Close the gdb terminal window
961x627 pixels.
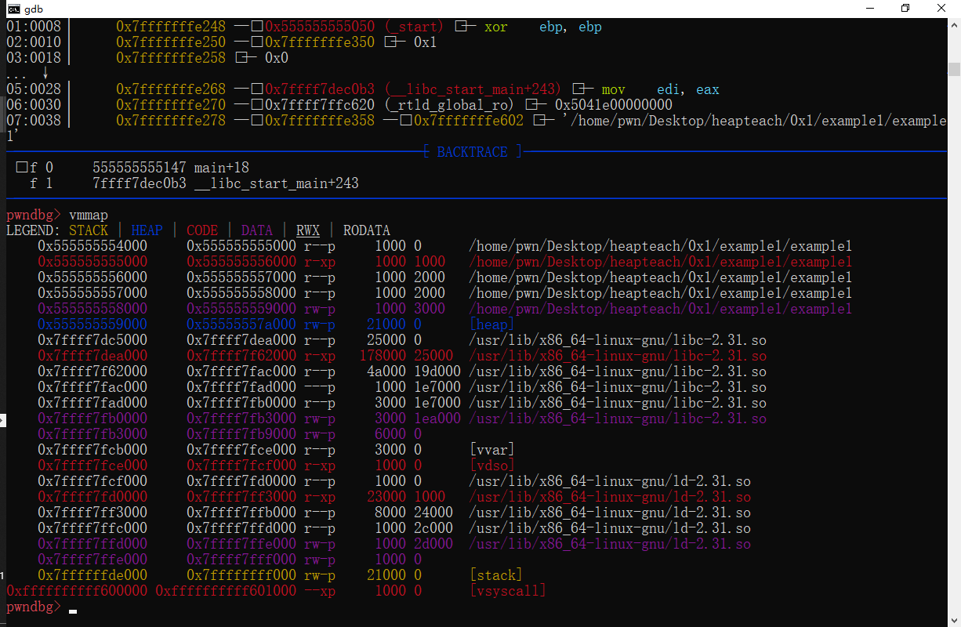click(941, 9)
